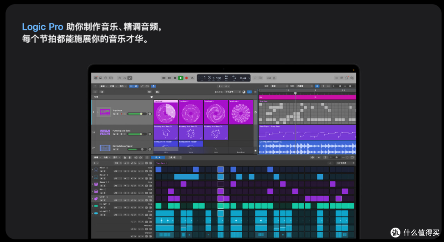Toggle Live Loops grid view button
This screenshot has width=444, height=242.
coord(131,86)
